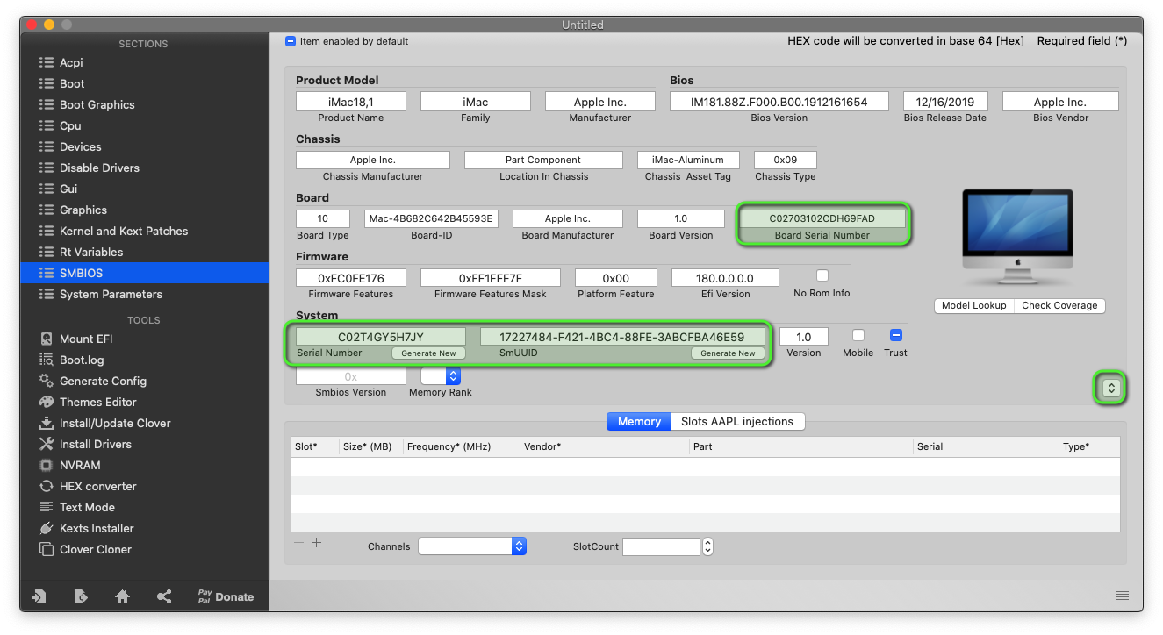Click the Chassis Type field
Viewport: 1163px width, 635px height.
coord(786,160)
